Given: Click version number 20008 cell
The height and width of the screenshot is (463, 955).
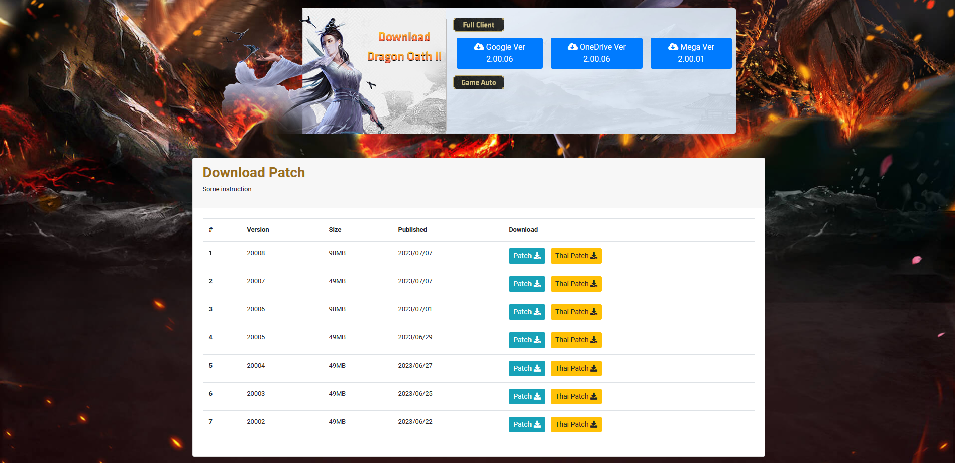Looking at the screenshot, I should pos(256,253).
